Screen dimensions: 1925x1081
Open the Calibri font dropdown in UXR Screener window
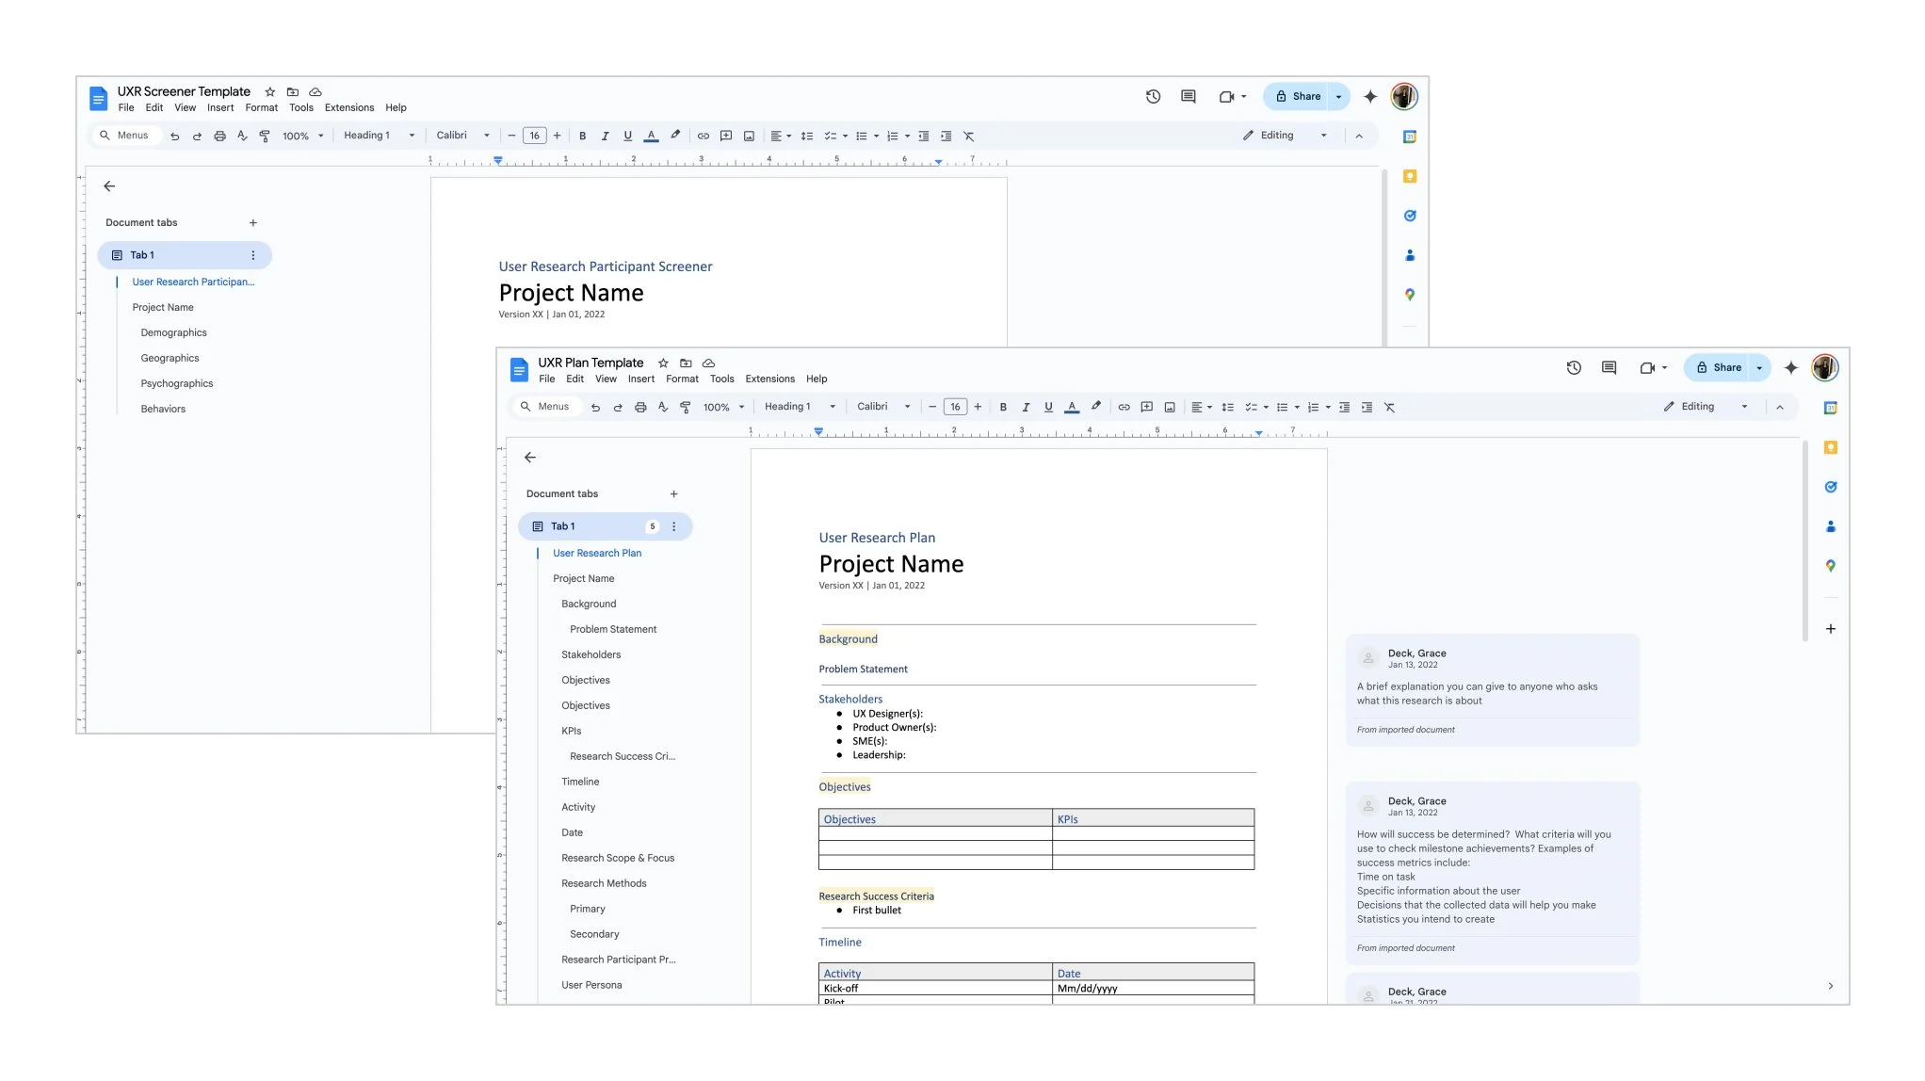point(462,136)
